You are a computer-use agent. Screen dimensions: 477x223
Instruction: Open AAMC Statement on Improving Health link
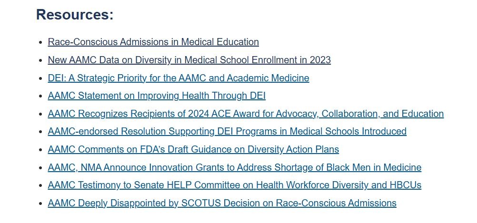[157, 96]
